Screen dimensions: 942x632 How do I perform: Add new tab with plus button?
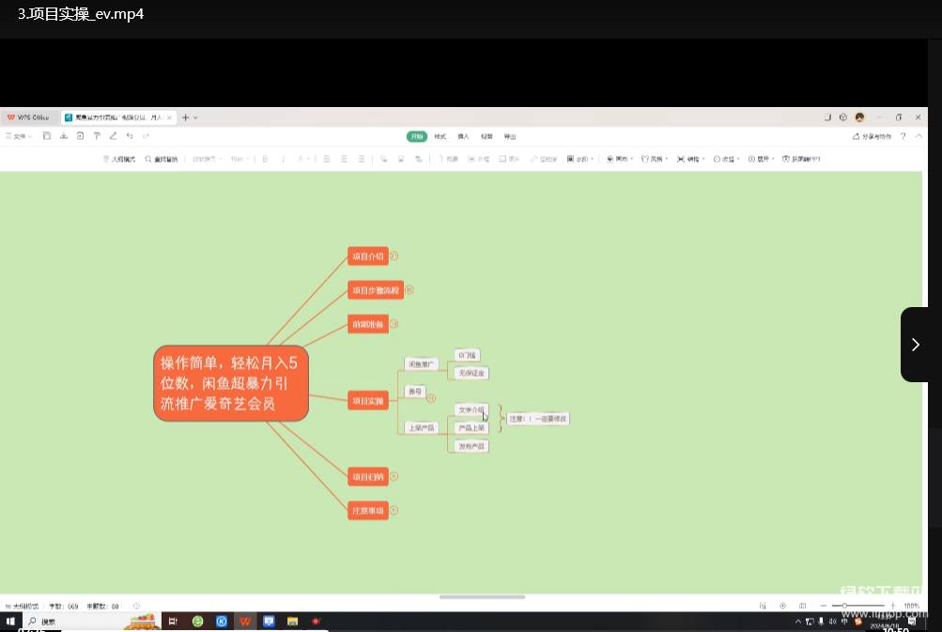click(x=186, y=117)
